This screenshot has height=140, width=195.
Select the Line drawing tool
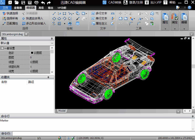[x=54, y=14]
